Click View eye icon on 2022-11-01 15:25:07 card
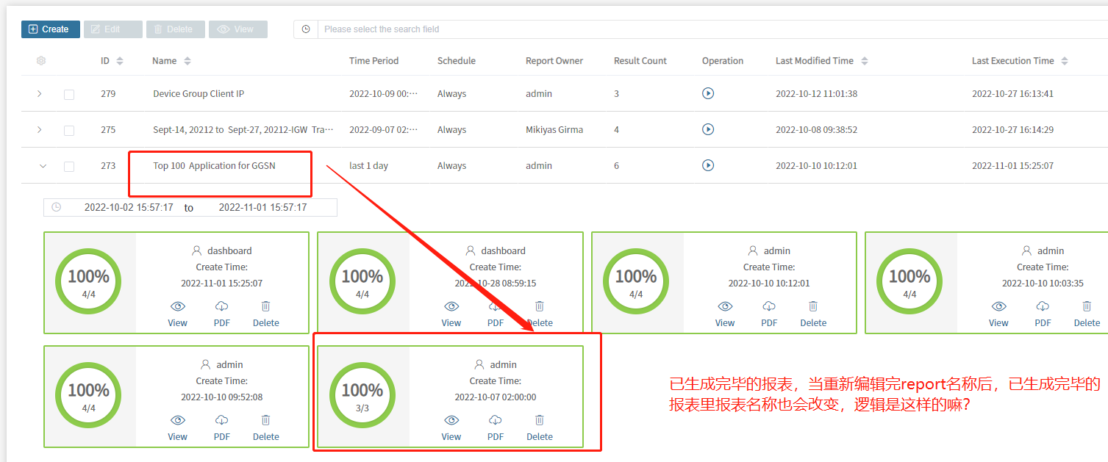Image resolution: width=1108 pixels, height=462 pixels. point(177,306)
